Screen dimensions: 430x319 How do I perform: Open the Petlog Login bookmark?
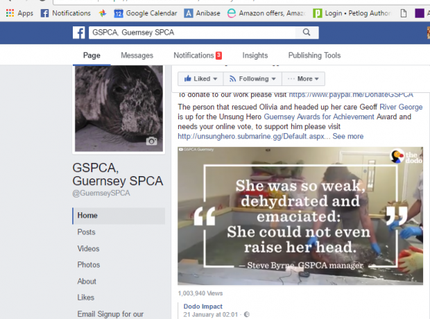pyautogui.click(x=352, y=13)
